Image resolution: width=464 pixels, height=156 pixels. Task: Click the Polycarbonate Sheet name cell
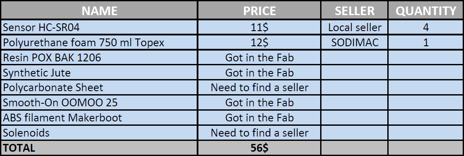[99, 88]
